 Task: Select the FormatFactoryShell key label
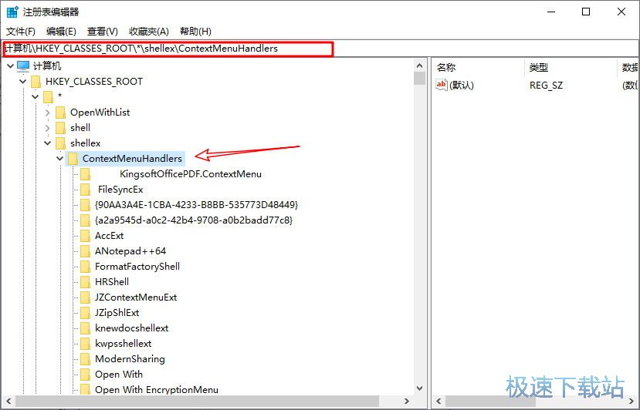(x=137, y=267)
